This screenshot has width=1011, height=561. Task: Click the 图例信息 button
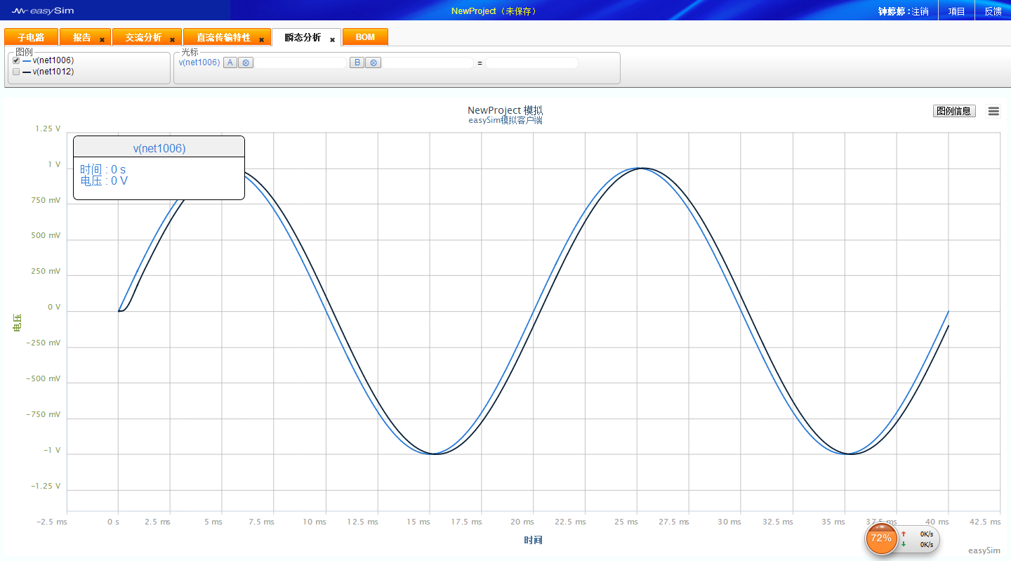coord(954,111)
